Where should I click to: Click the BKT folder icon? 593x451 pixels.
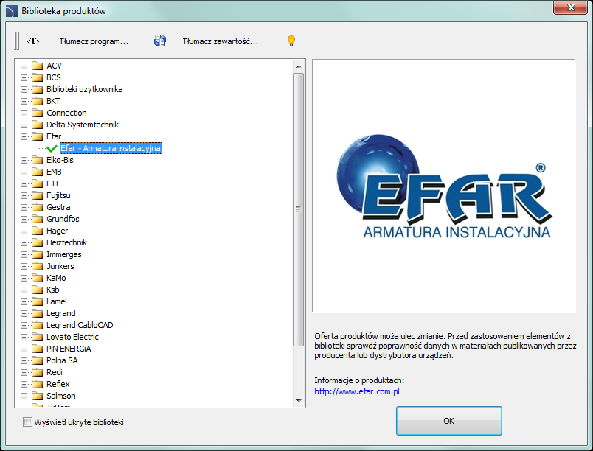tap(37, 101)
